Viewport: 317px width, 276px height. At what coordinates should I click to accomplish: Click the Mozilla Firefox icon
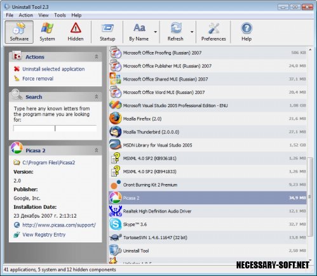click(x=116, y=119)
